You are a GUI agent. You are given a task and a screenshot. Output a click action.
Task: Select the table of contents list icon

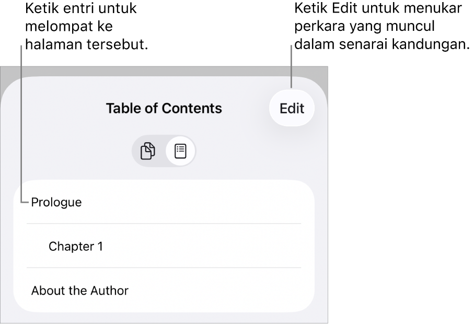click(180, 152)
